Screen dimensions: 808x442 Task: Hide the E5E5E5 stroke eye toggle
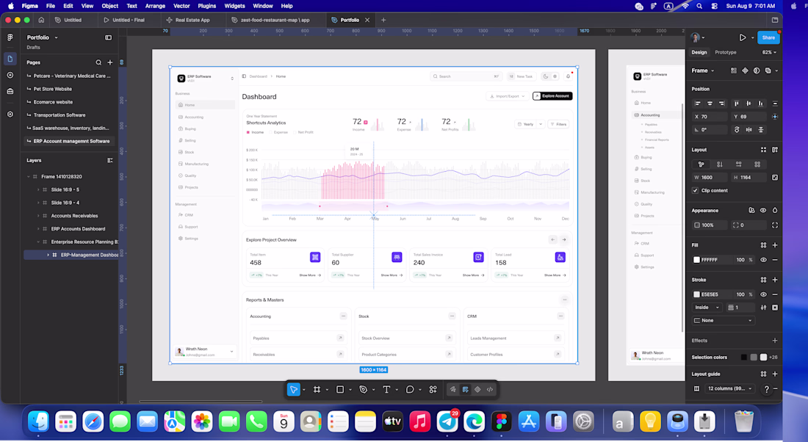tap(763, 294)
